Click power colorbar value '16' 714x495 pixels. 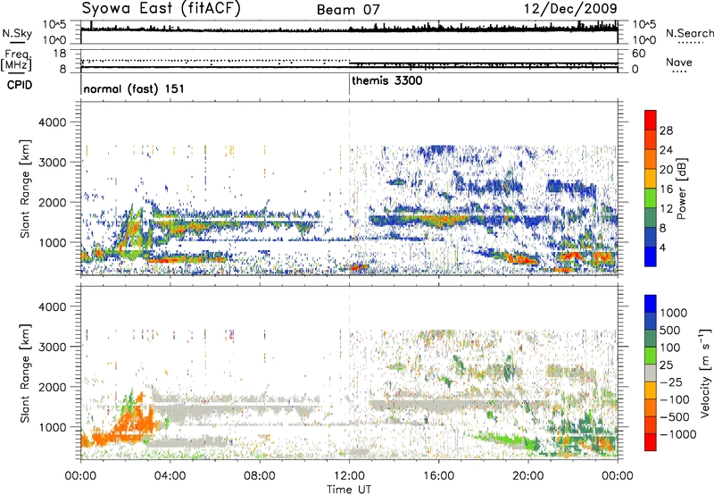(x=666, y=189)
